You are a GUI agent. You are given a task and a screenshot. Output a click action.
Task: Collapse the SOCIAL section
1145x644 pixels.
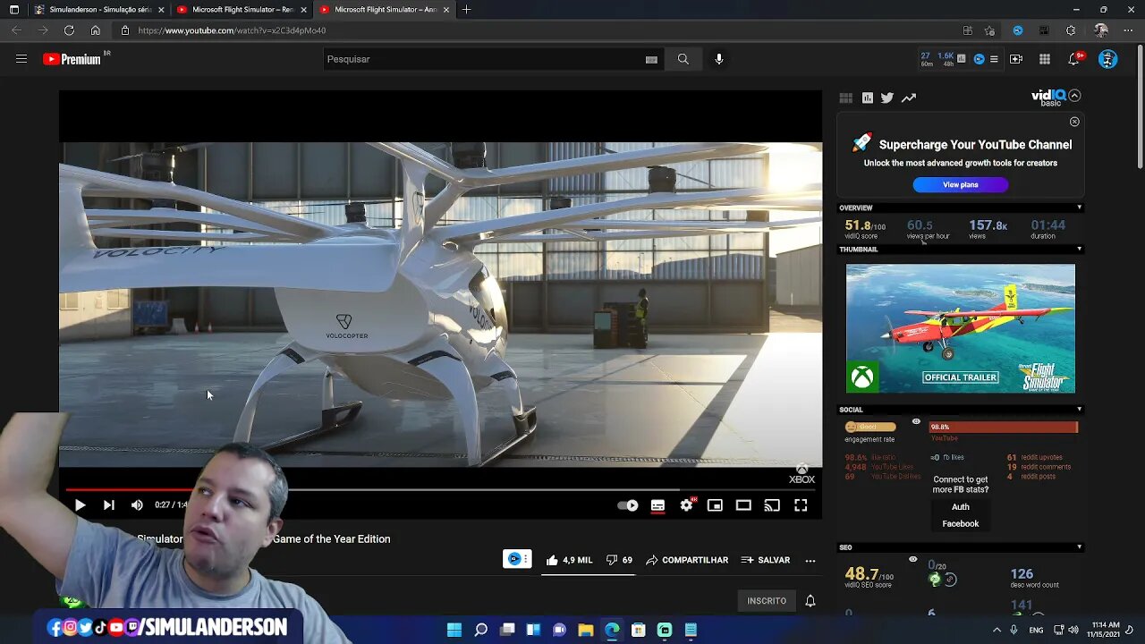(x=1079, y=410)
